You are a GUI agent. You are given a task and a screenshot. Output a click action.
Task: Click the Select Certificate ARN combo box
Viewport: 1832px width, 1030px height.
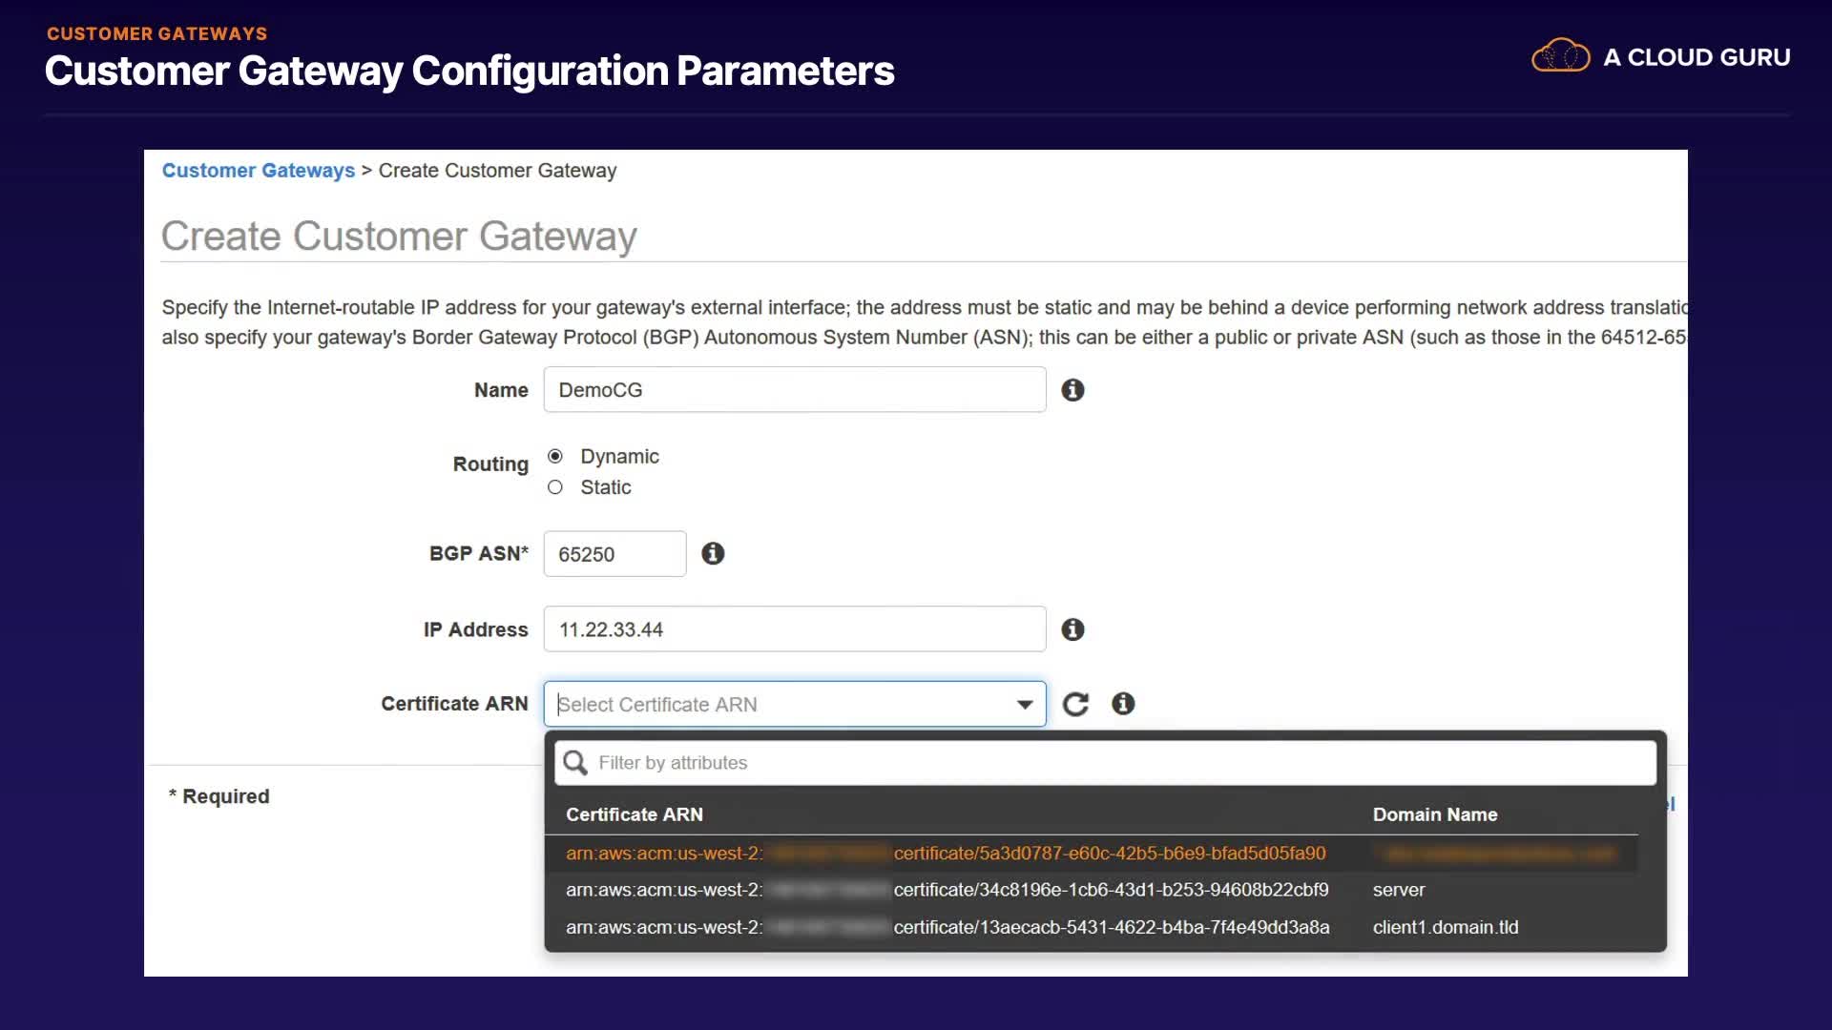pyautogui.click(x=782, y=705)
